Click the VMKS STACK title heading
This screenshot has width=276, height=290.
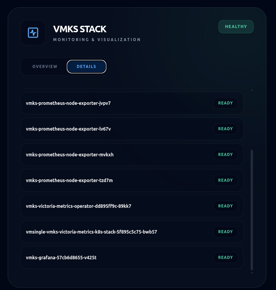(80, 29)
